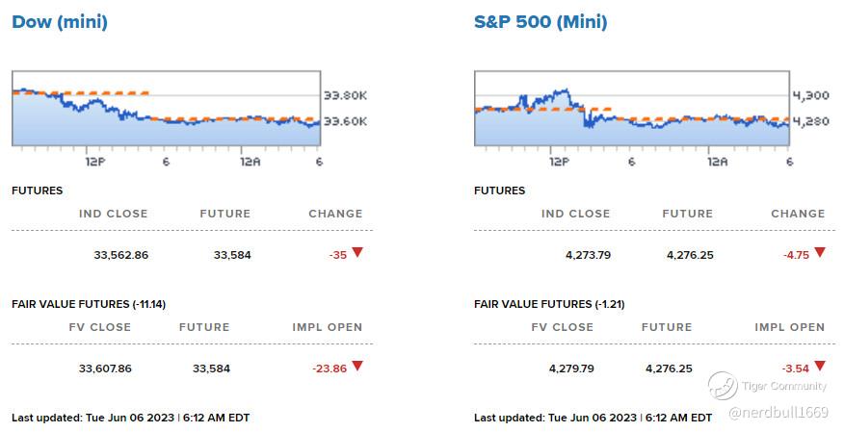The height and width of the screenshot is (432, 844).
Task: Click the Dow mini price chart
Action: [x=166, y=108]
